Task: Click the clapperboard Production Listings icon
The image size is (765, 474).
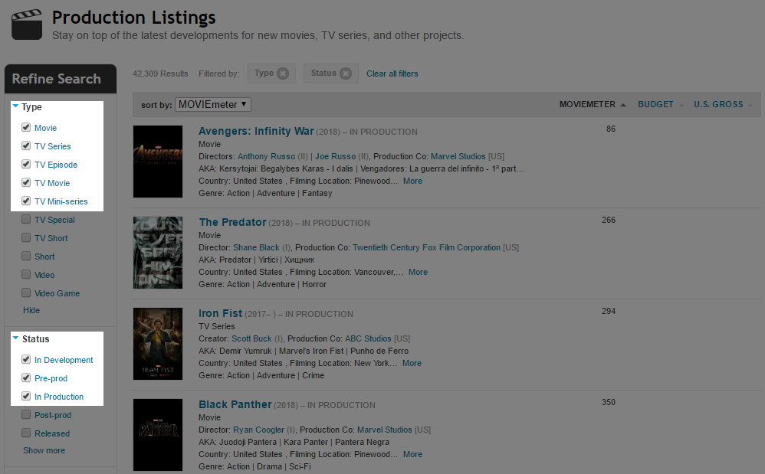Action: tap(26, 24)
